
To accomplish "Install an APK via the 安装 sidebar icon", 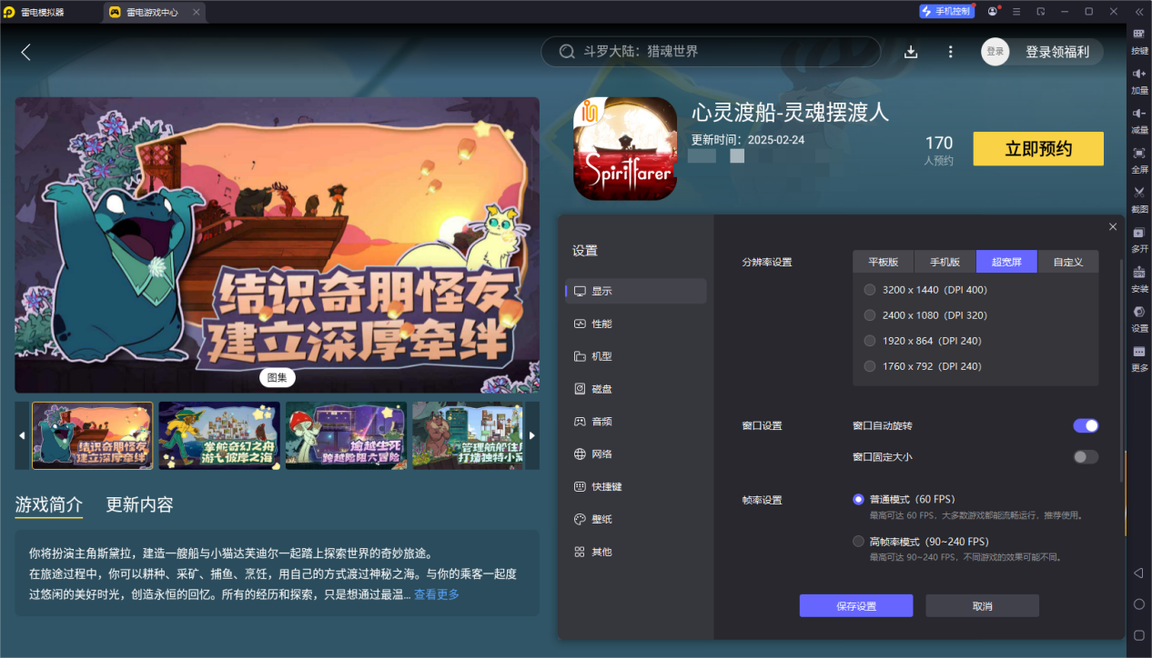I will tap(1138, 277).
